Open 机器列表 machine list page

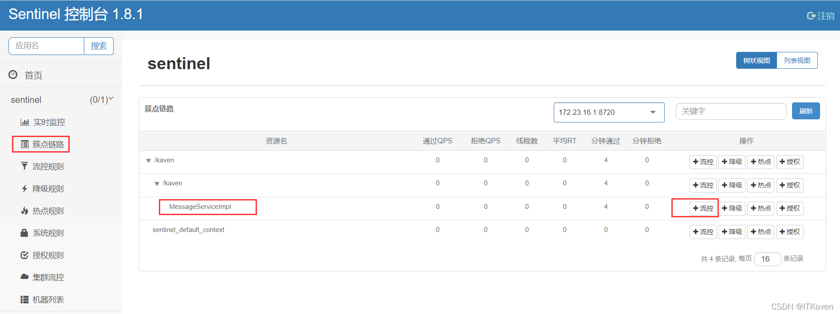click(x=48, y=299)
